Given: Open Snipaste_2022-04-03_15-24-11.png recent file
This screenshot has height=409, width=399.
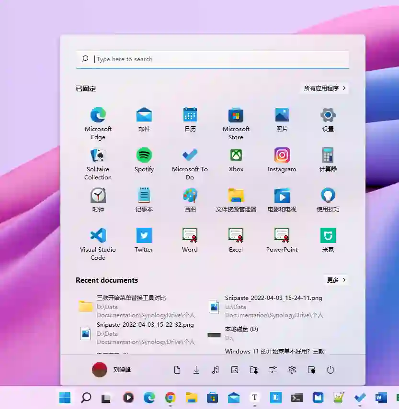Looking at the screenshot, I should click(x=266, y=306).
